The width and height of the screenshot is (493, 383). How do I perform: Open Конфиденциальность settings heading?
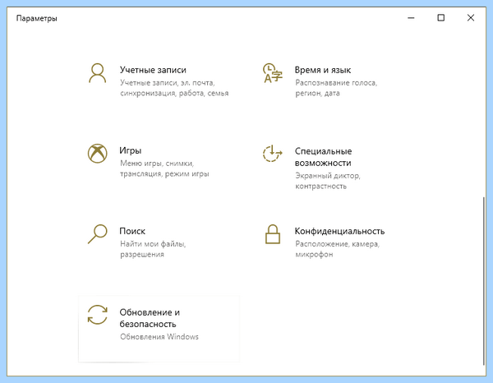(x=339, y=231)
